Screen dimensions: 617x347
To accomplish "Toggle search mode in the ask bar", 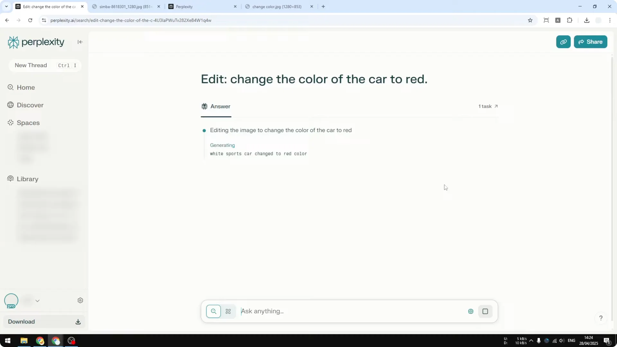I will tap(214, 311).
